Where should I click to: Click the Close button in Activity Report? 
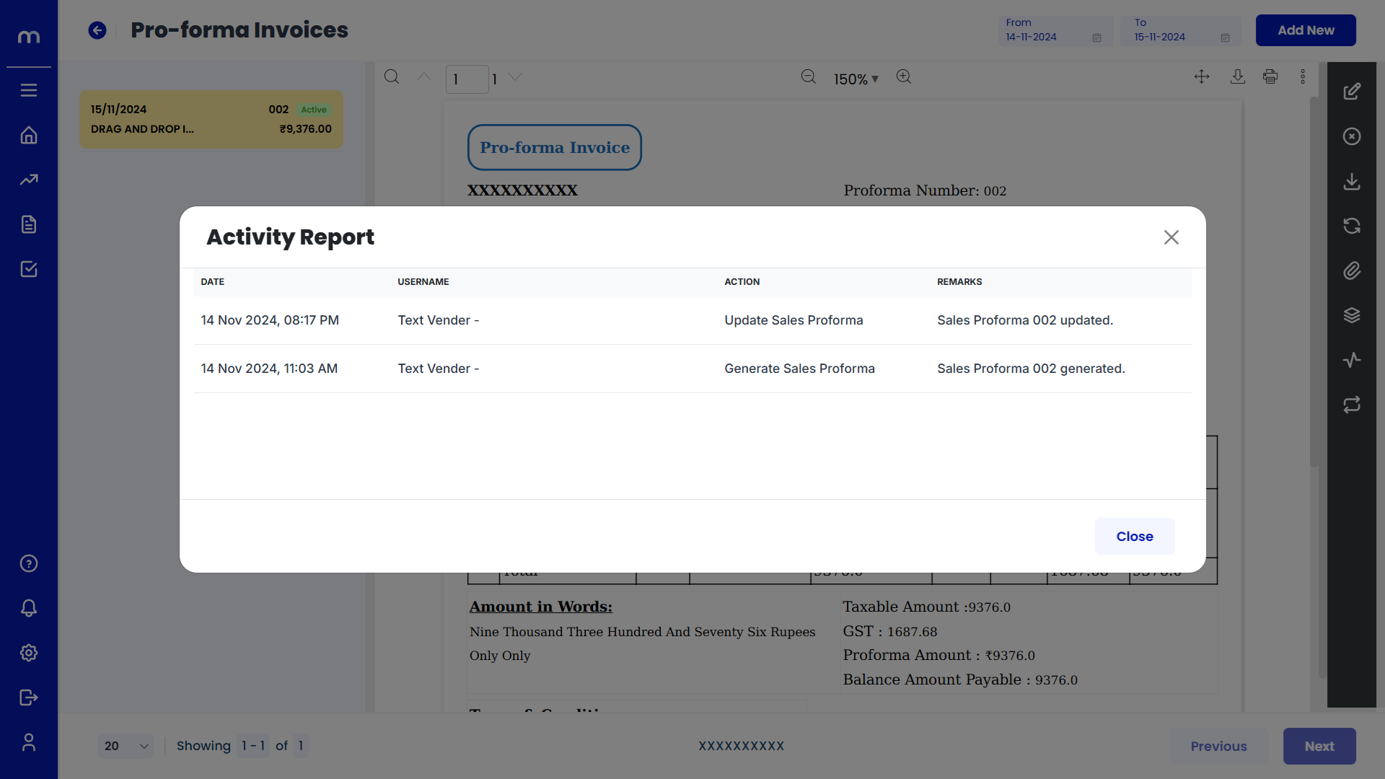[x=1134, y=536]
